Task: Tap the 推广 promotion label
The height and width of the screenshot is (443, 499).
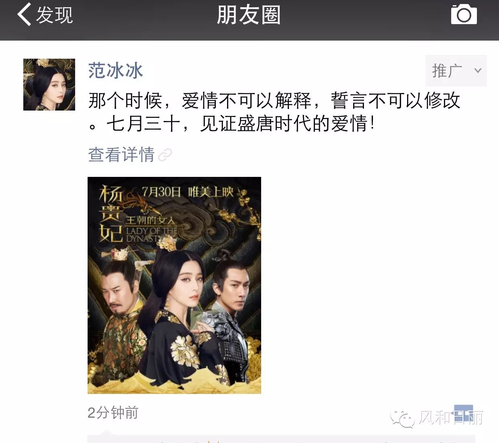Action: click(447, 71)
